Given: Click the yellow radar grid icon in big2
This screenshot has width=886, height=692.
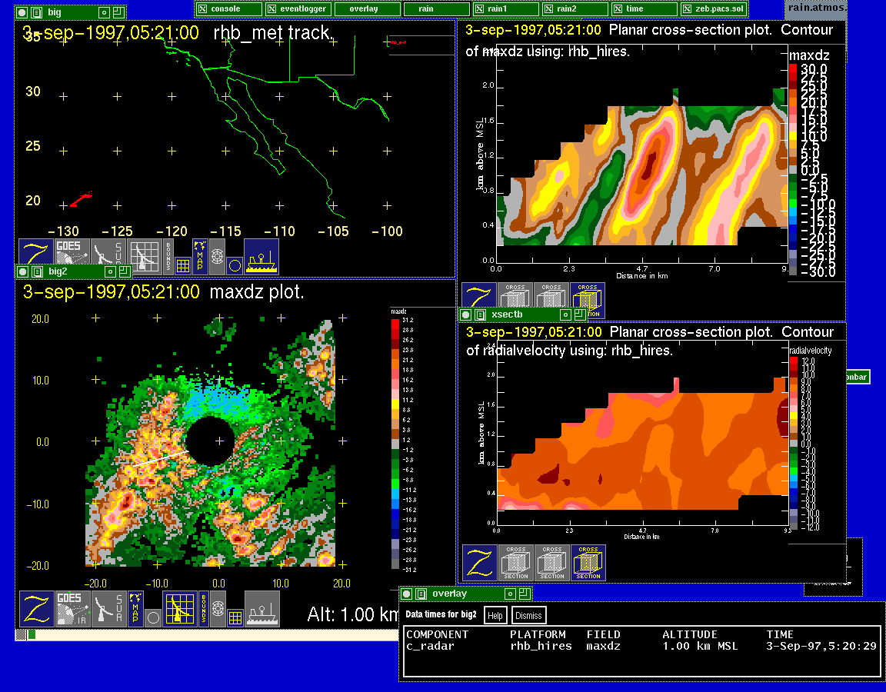Looking at the screenshot, I should coord(179,607).
